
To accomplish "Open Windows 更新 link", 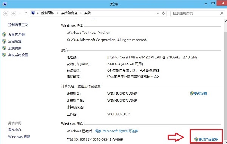I will [x=19, y=137].
